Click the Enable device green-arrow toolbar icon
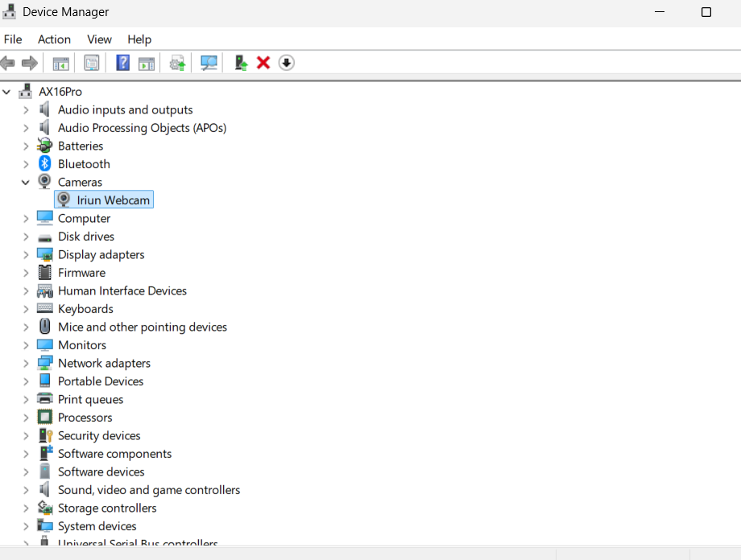 (241, 63)
